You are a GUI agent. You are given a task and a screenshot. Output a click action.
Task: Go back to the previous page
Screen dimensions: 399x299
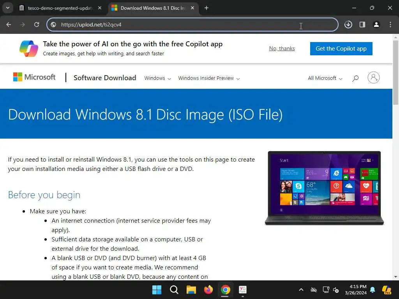coord(9,25)
